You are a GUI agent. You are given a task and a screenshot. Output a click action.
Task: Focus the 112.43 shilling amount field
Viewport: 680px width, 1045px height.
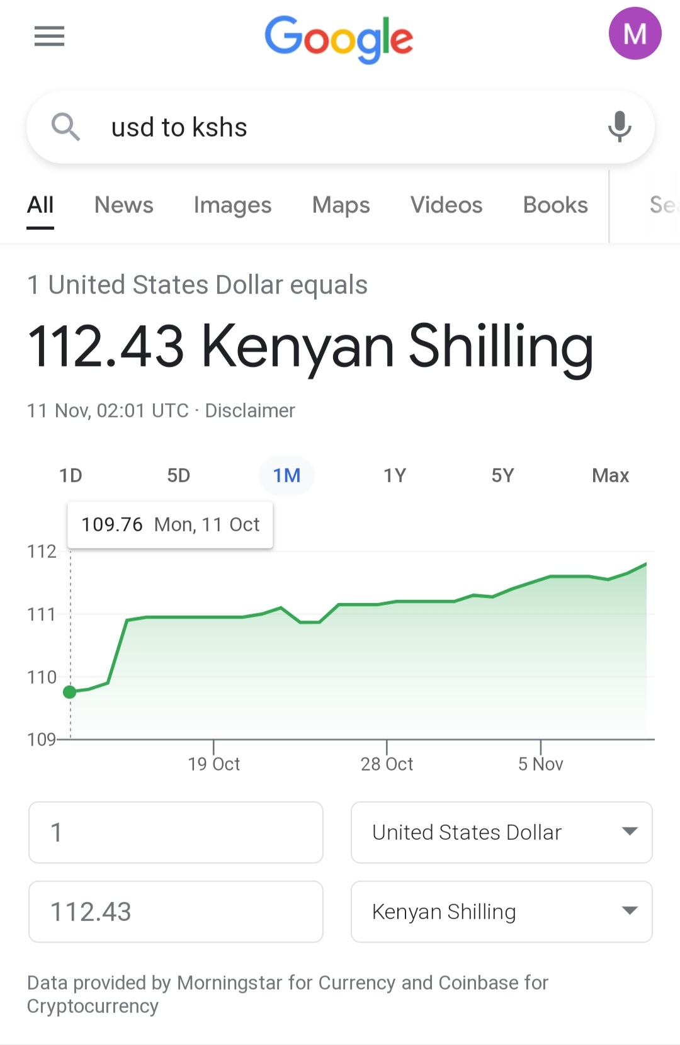point(176,912)
